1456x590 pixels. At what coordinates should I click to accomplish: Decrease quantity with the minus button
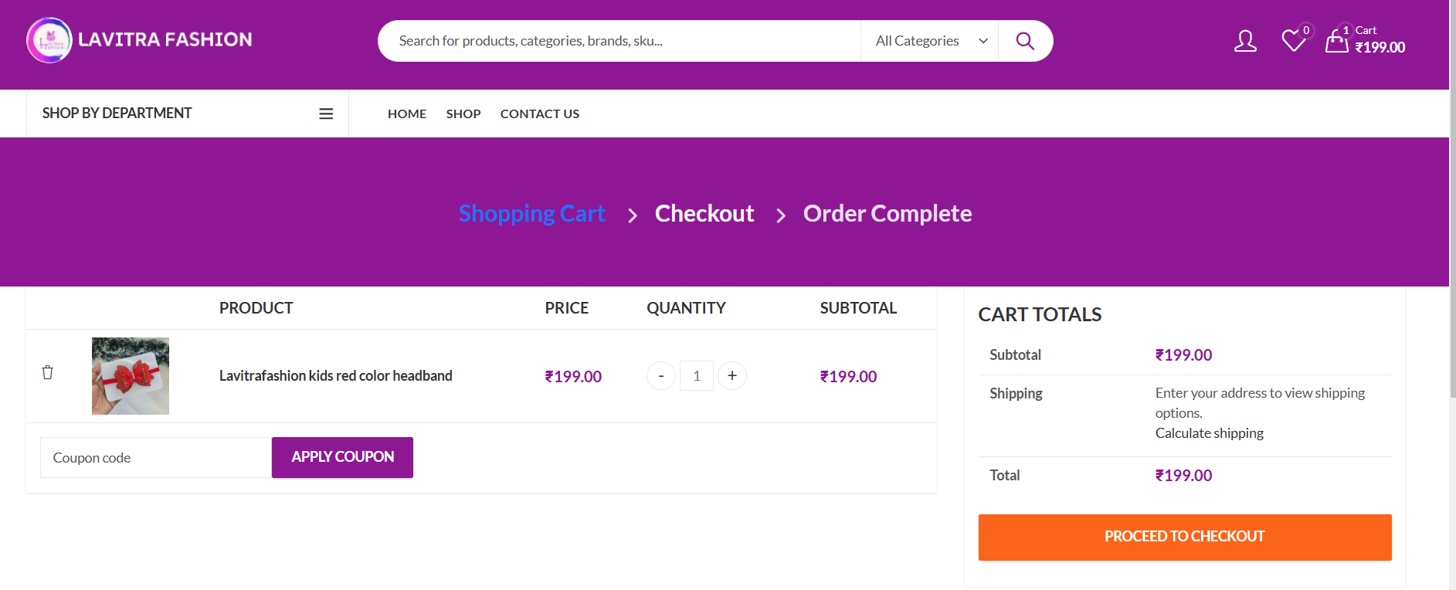[x=660, y=376]
